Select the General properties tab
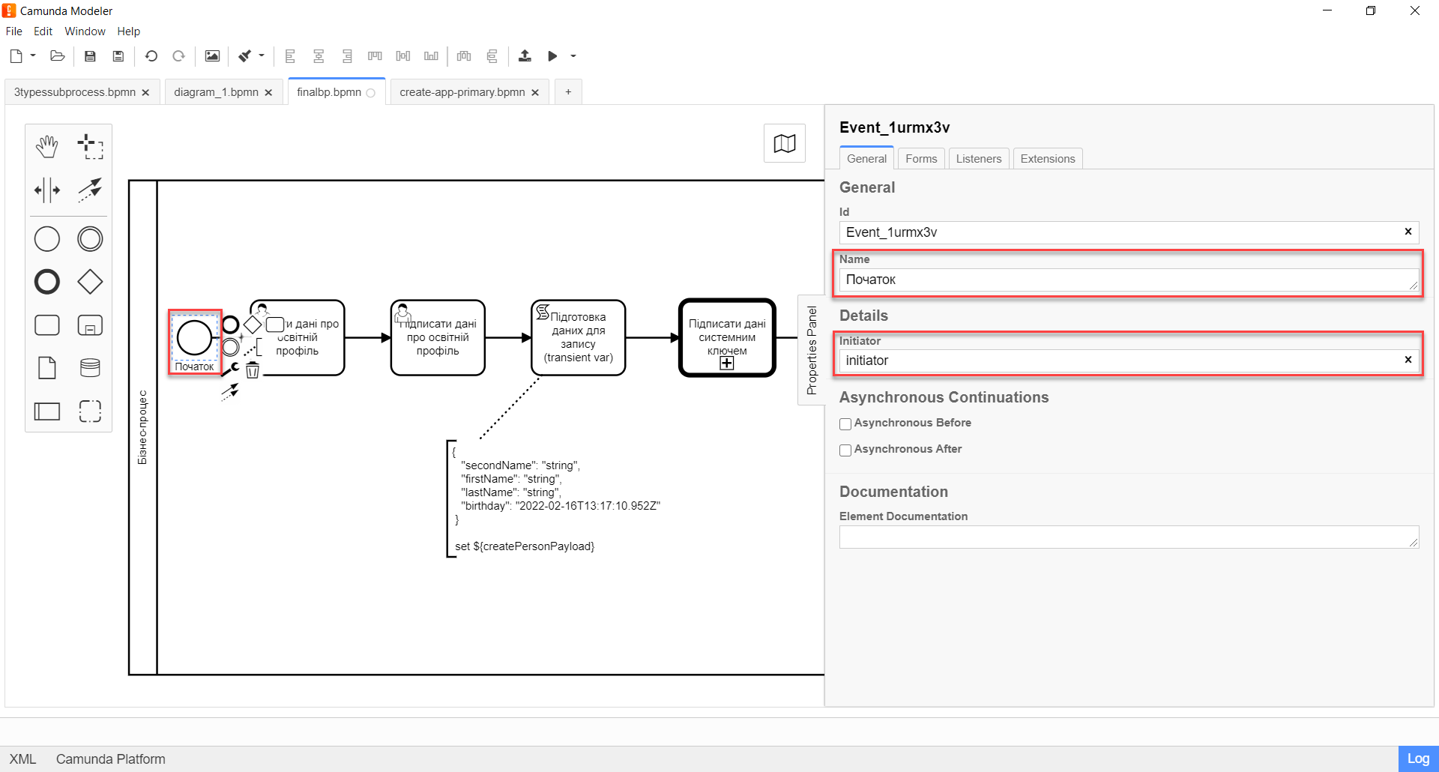1439x772 pixels. (866, 159)
